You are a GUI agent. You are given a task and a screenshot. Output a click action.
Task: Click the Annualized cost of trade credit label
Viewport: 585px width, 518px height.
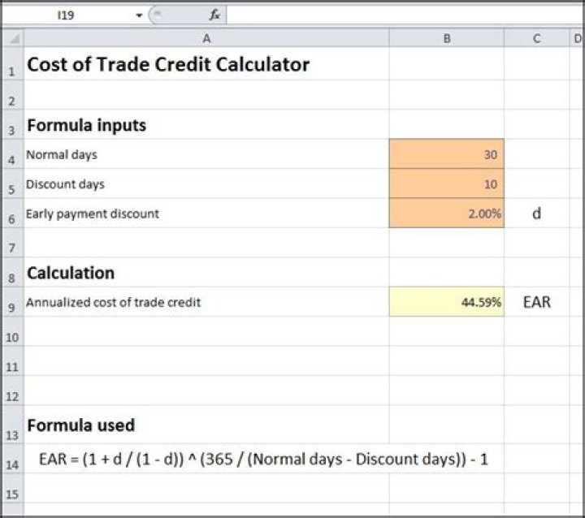(114, 302)
